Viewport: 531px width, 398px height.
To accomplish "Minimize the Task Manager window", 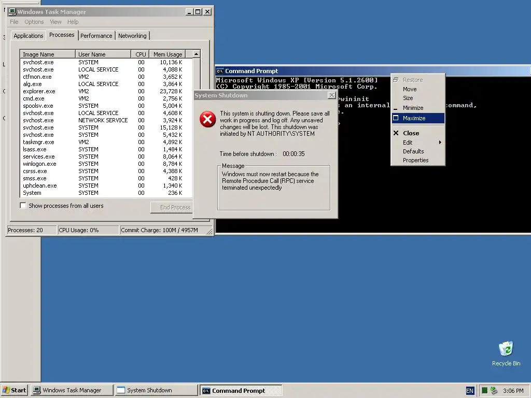I will (x=190, y=12).
